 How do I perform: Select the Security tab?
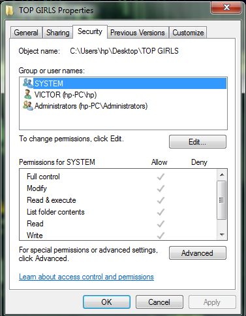click(x=90, y=31)
